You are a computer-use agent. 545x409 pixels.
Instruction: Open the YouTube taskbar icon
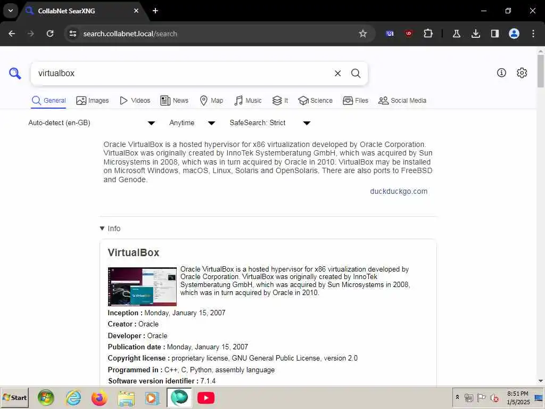(x=206, y=398)
